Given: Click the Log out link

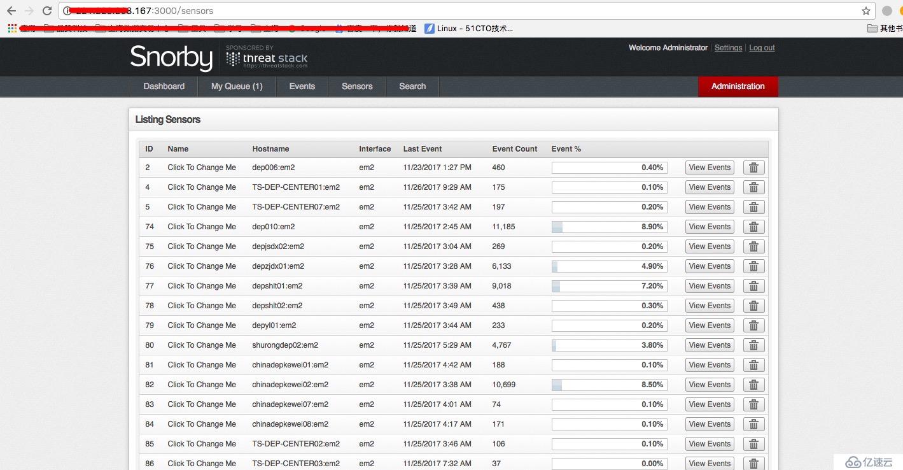Looking at the screenshot, I should coord(762,48).
